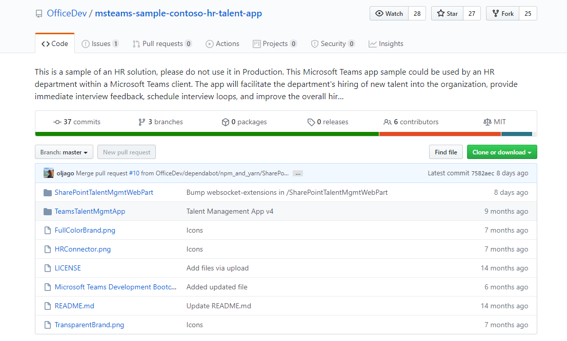Open the Clone or download dropdown

pos(502,152)
